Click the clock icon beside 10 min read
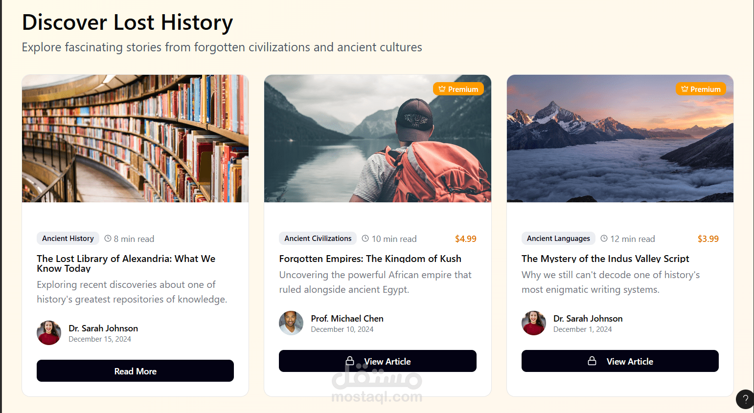 pos(366,239)
